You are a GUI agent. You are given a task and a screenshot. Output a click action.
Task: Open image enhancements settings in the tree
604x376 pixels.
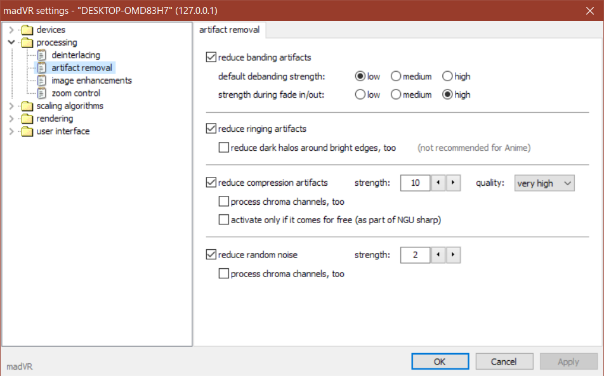91,81
